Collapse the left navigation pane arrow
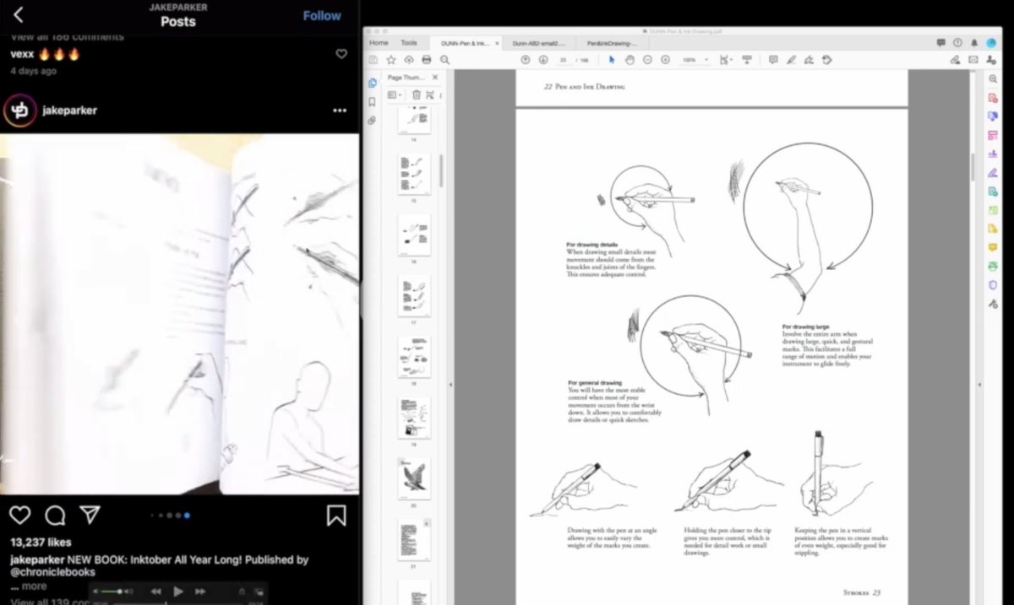This screenshot has height=605, width=1014. (449, 384)
